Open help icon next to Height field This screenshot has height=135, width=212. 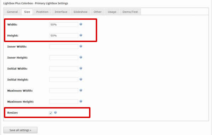click(x=81, y=35)
